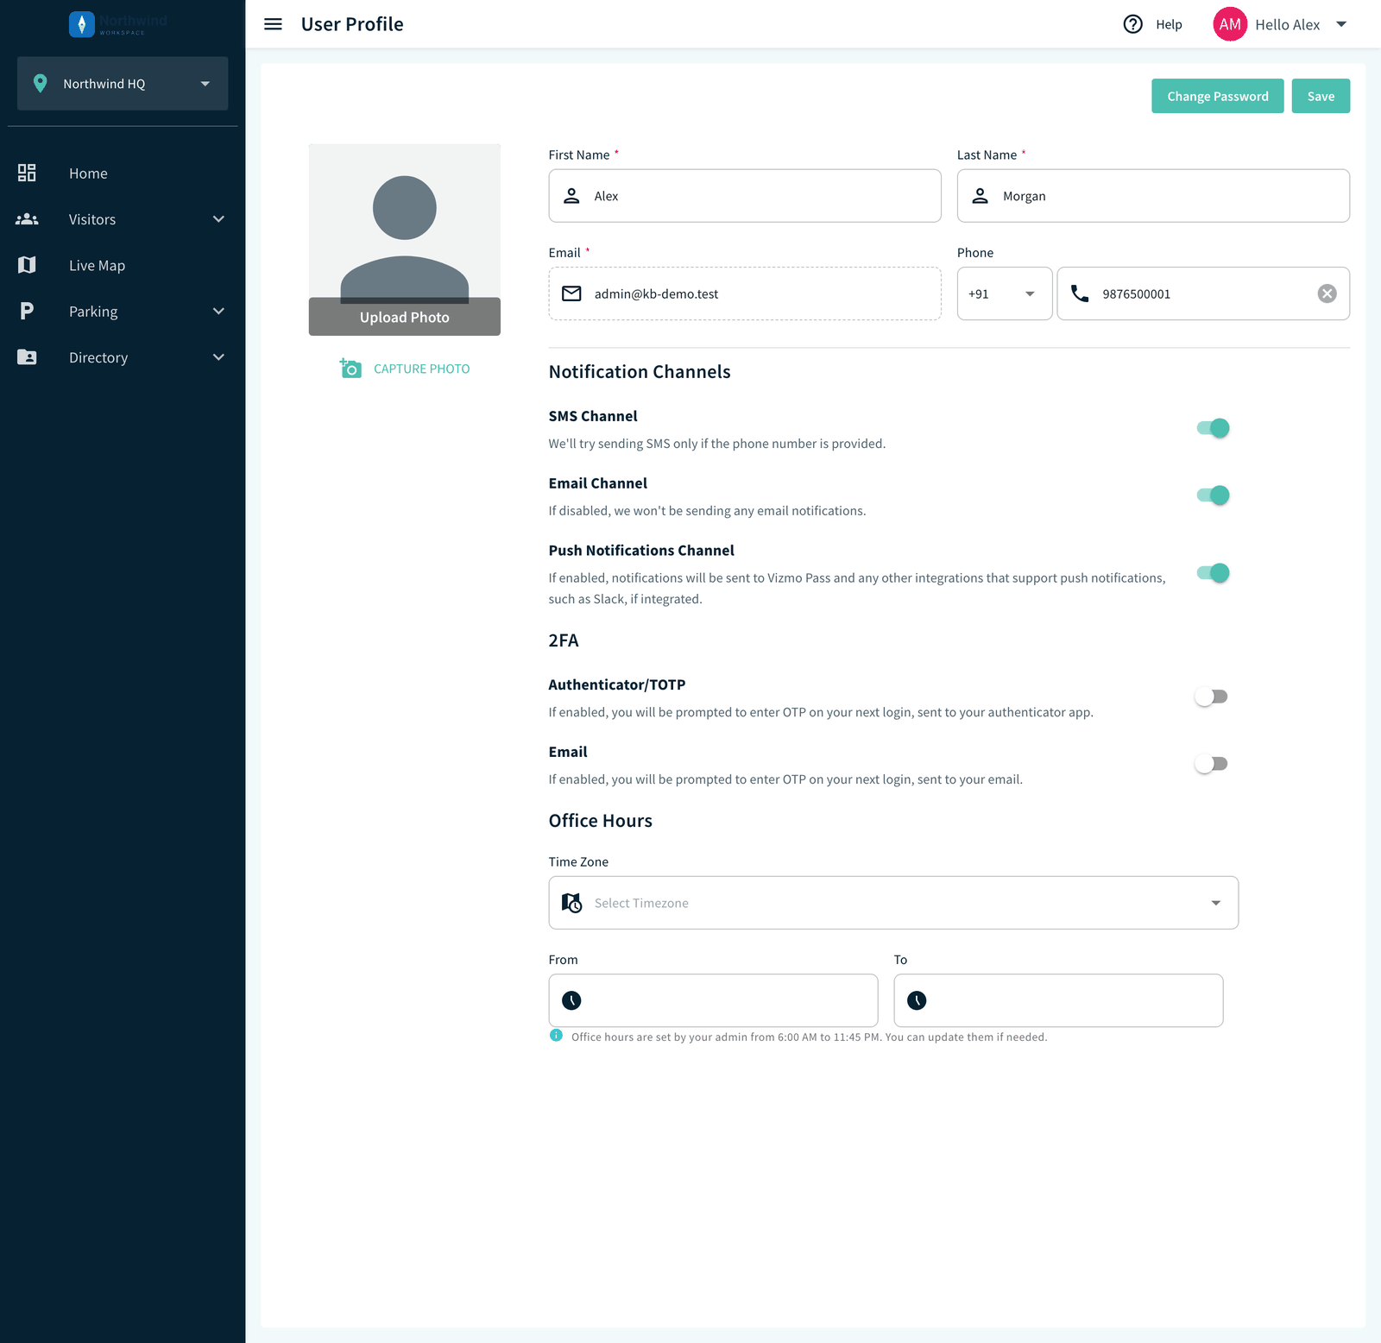The image size is (1381, 1343).
Task: Expand the Directory menu chevron
Action: point(218,357)
